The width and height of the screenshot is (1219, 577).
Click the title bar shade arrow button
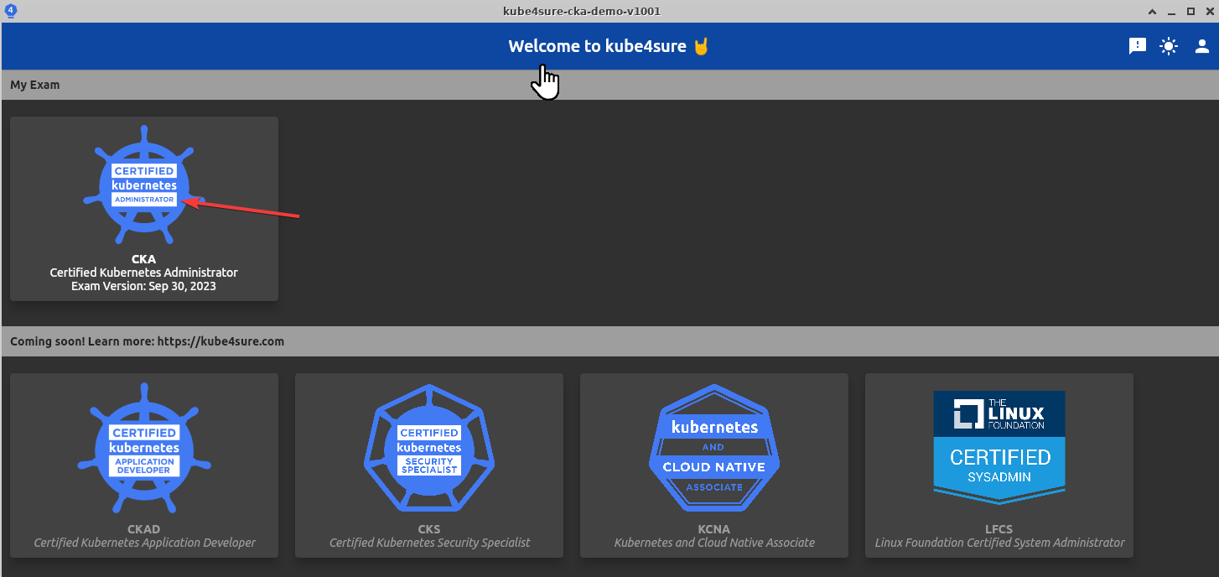click(x=1153, y=12)
